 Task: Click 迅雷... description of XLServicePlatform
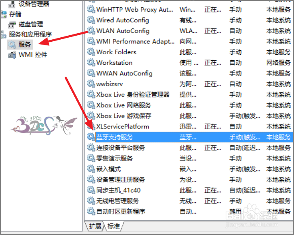188,127
